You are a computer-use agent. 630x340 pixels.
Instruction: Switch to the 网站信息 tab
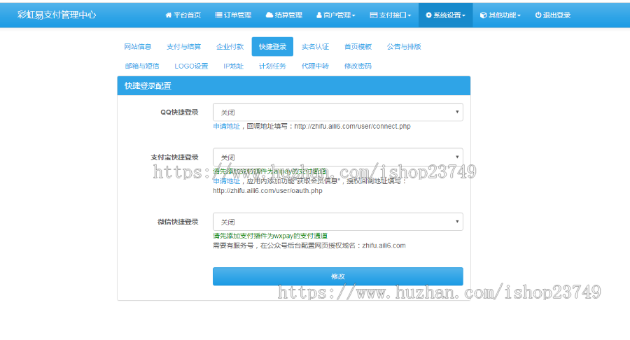[137, 47]
